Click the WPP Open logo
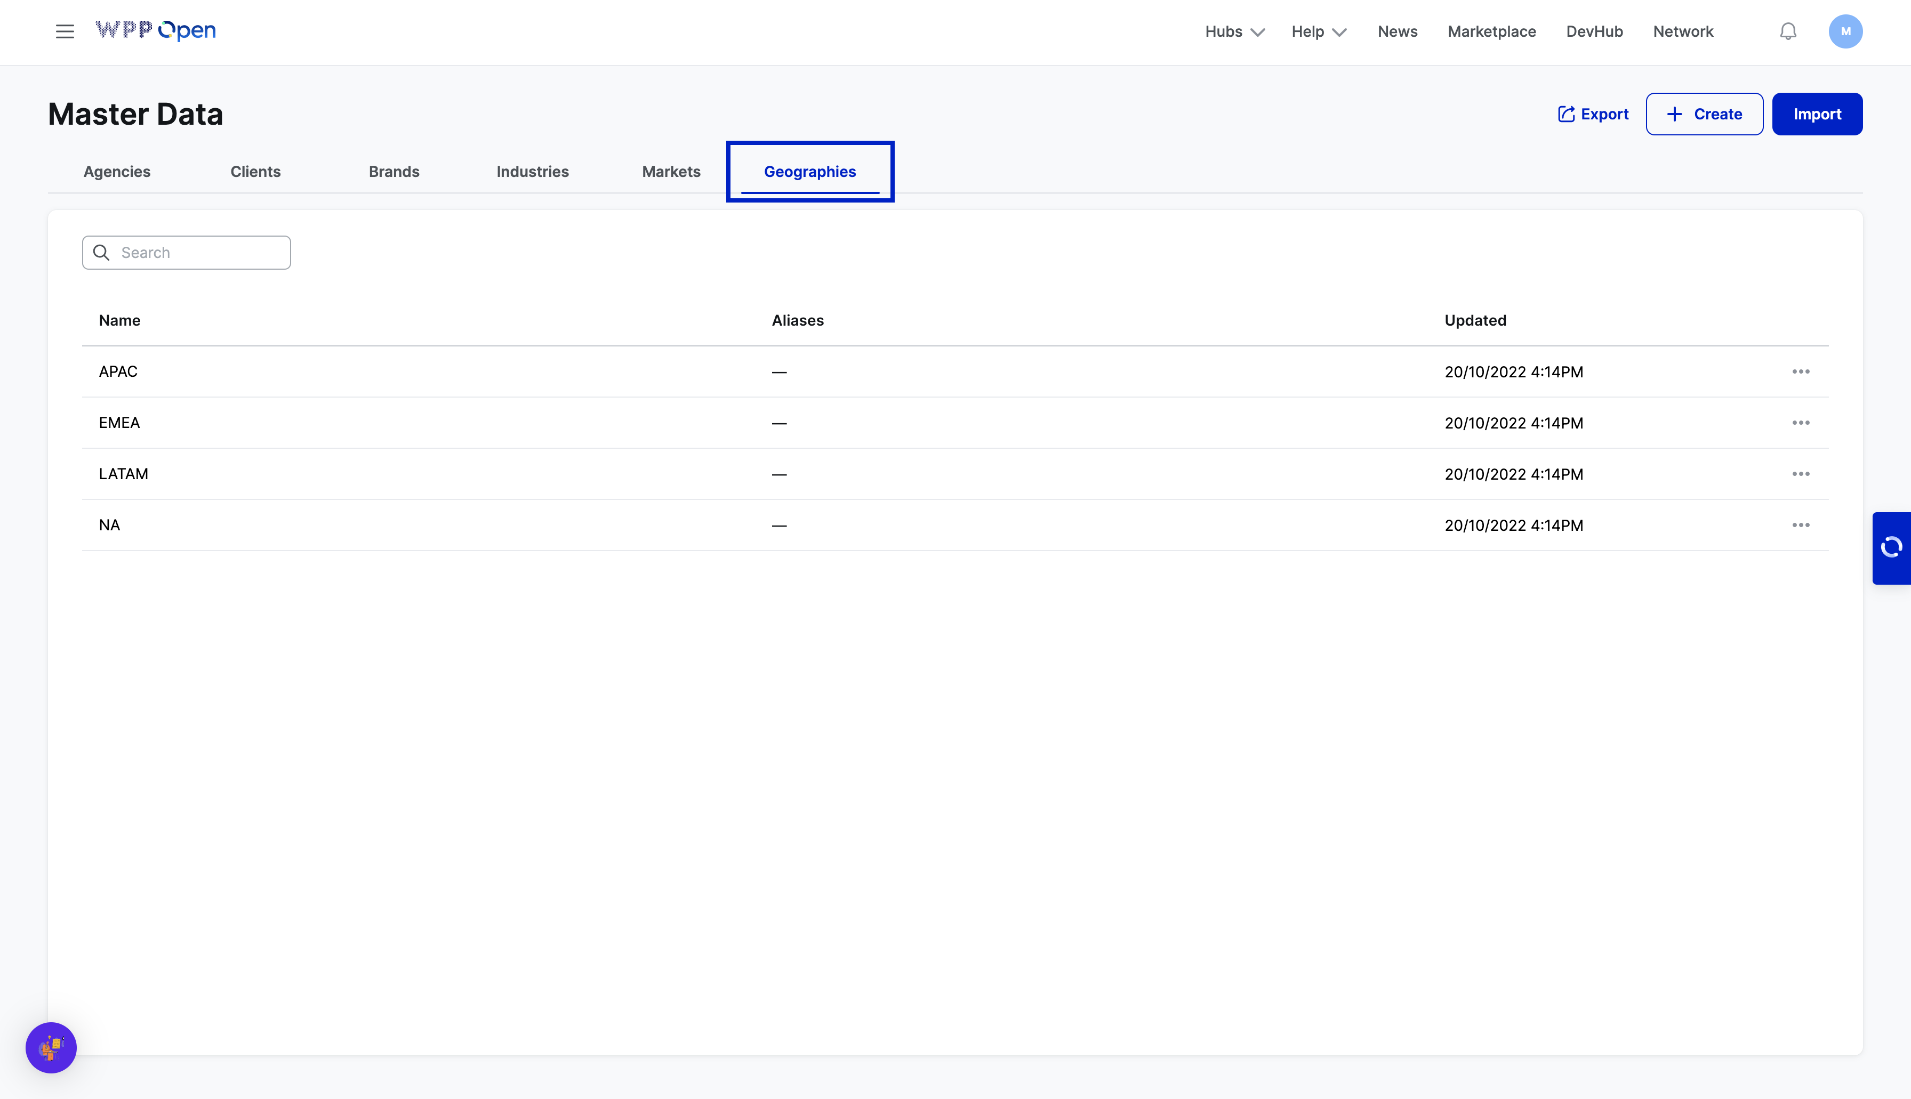Screen dimensions: 1911x1099 pyautogui.click(x=156, y=30)
